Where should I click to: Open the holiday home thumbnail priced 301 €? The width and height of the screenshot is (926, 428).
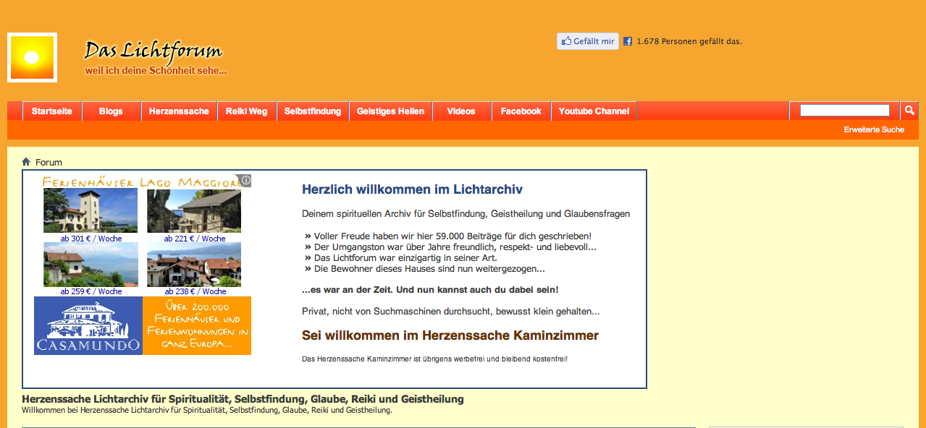(91, 210)
